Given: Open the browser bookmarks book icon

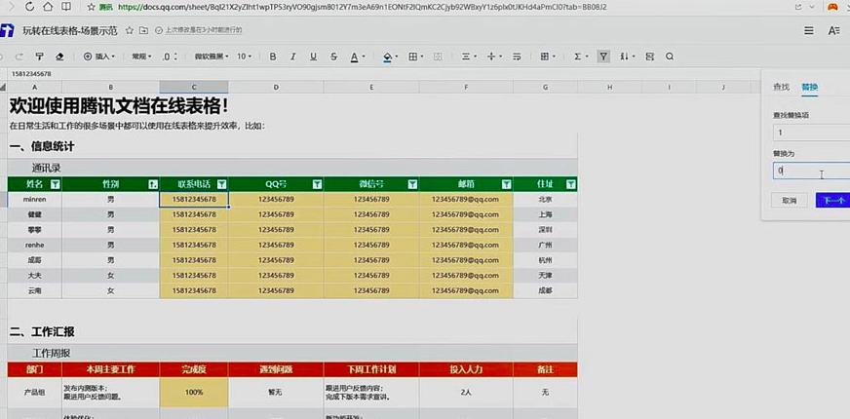Looking at the screenshot, I should pyautogui.click(x=65, y=7).
